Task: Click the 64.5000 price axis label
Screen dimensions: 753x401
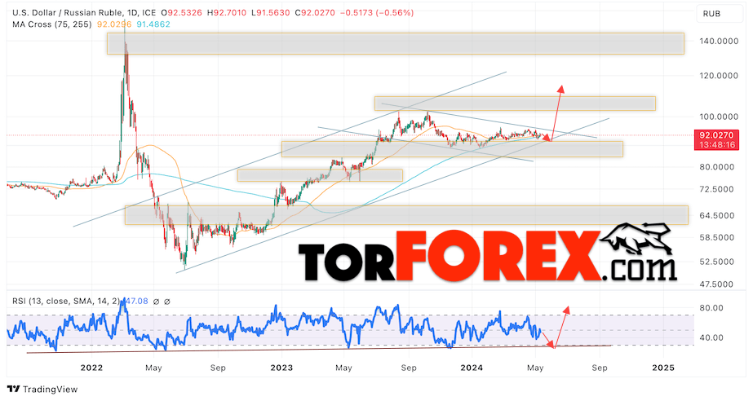Action: (716, 215)
